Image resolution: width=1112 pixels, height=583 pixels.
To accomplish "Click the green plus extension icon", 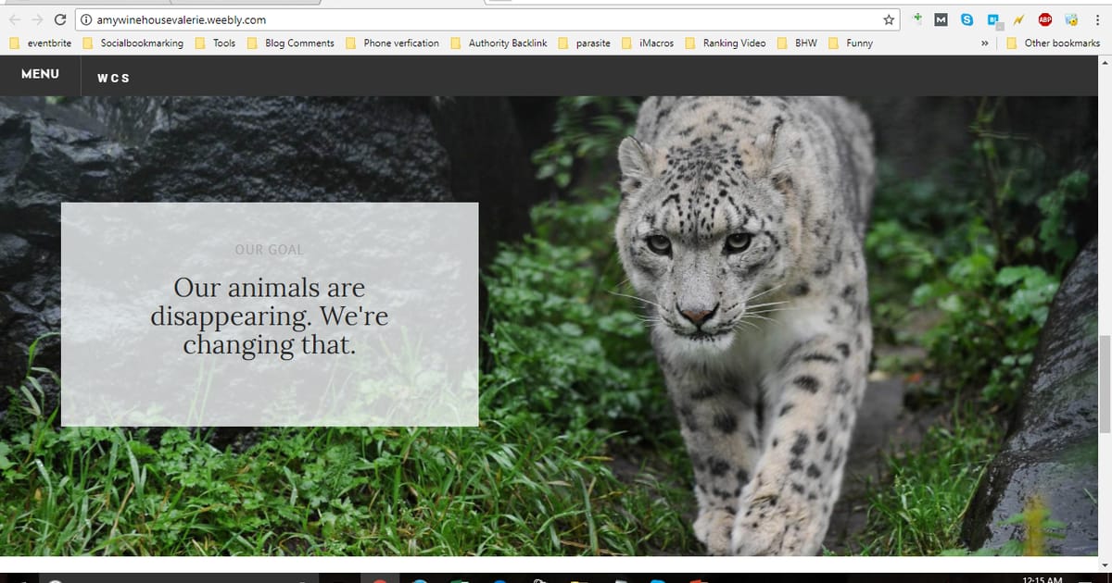I will click(x=917, y=19).
